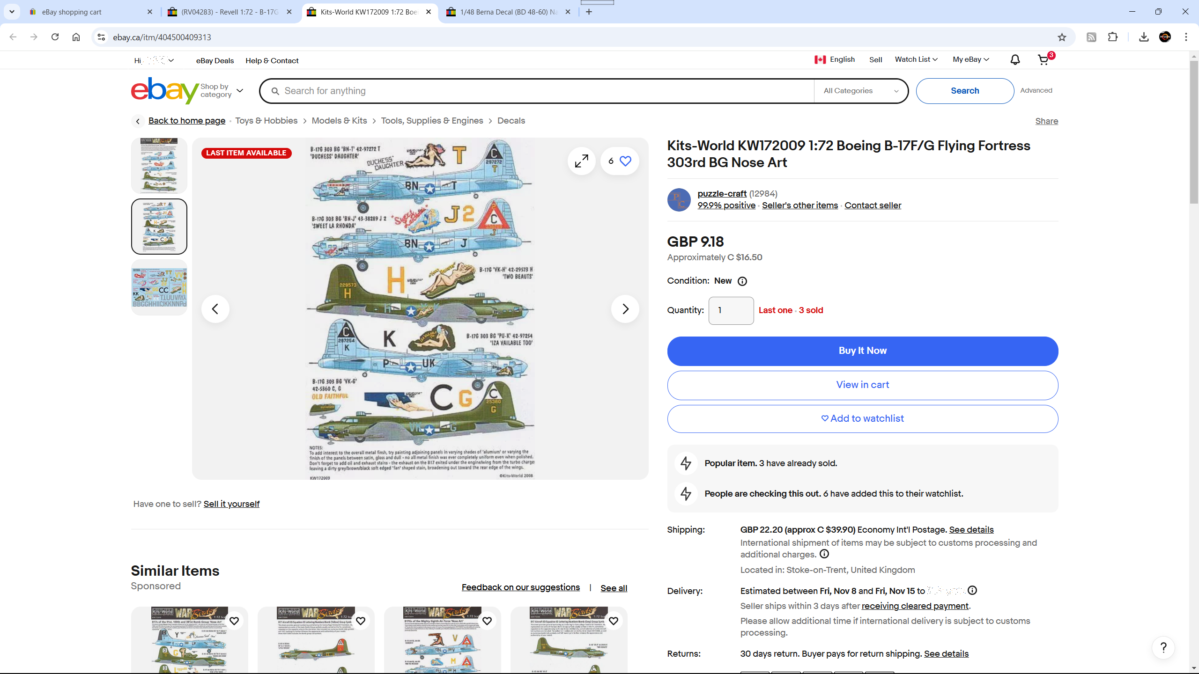
Task: Click Sell it yourself link
Action: pos(231,504)
